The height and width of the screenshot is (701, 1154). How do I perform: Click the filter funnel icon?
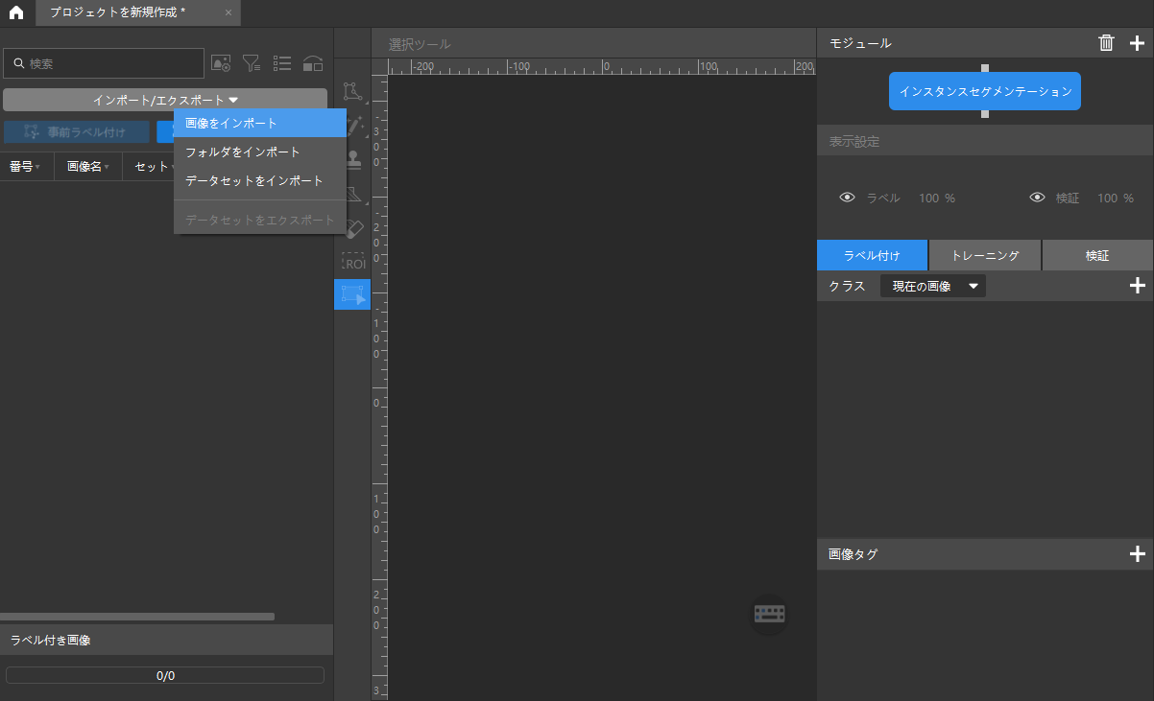(x=252, y=63)
